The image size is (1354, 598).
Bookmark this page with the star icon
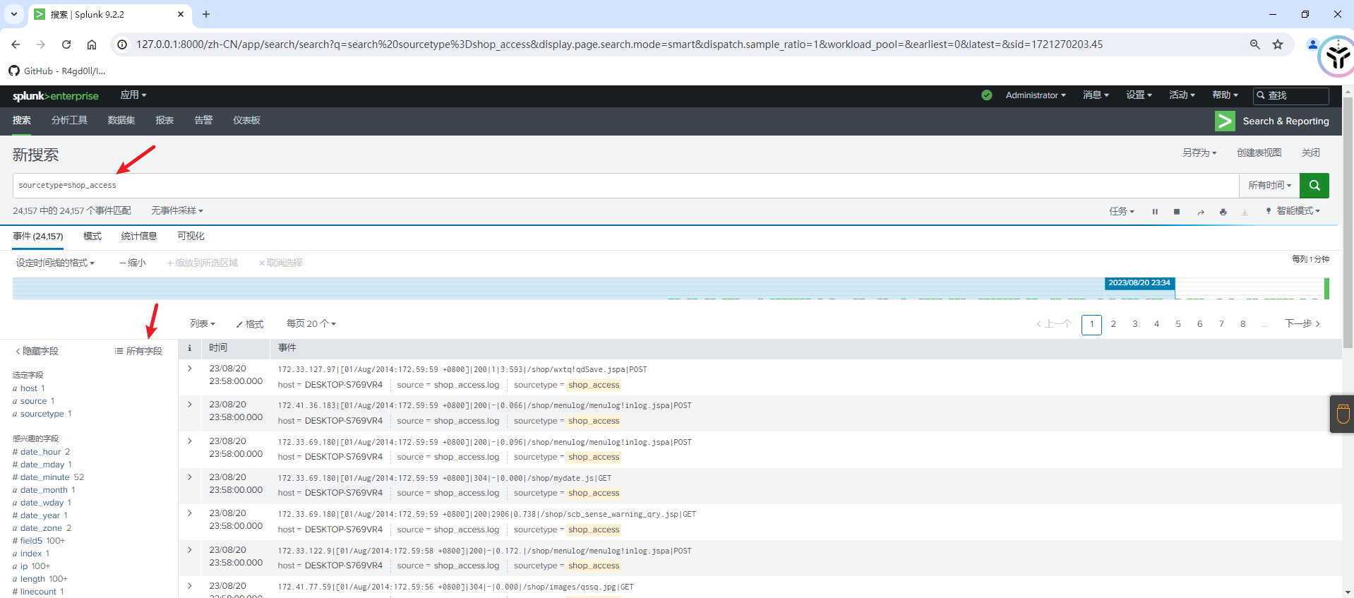pyautogui.click(x=1278, y=44)
